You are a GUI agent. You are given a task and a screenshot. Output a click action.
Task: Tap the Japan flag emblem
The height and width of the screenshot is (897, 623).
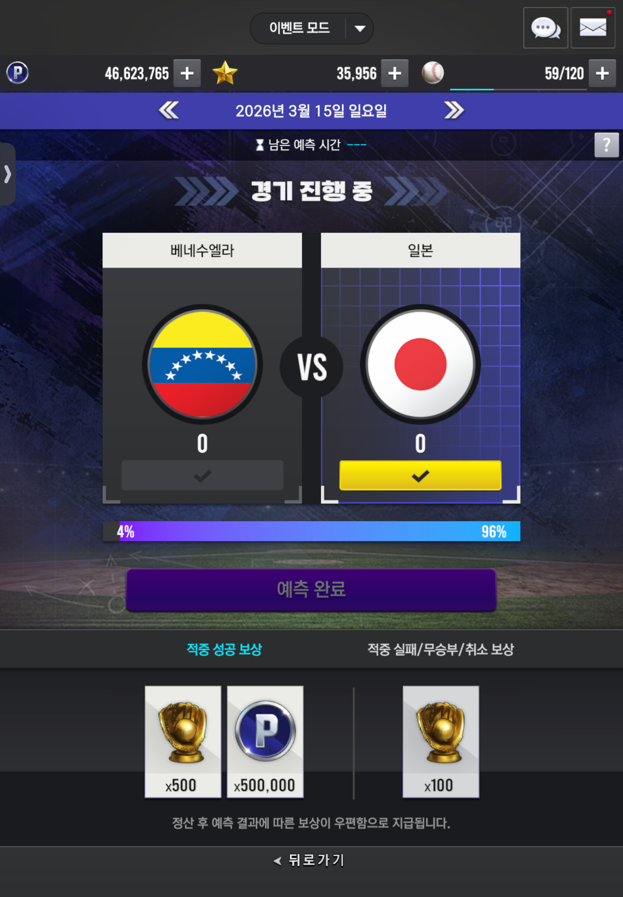click(x=421, y=364)
